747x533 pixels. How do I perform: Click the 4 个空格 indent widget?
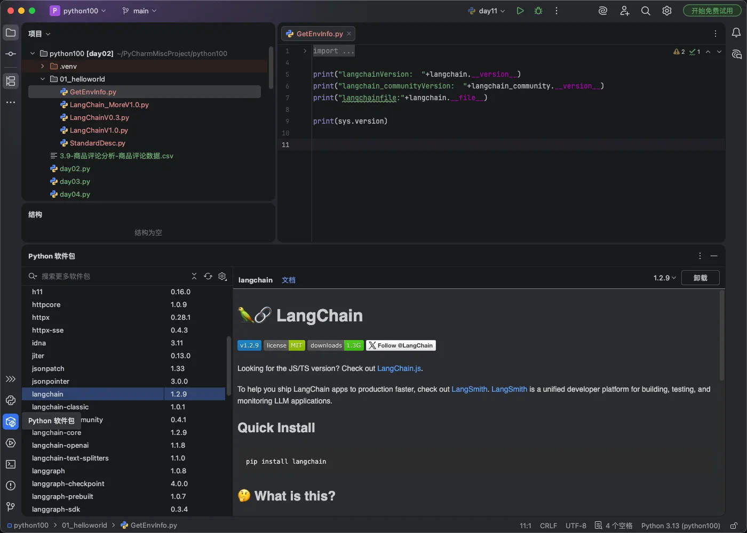click(614, 526)
